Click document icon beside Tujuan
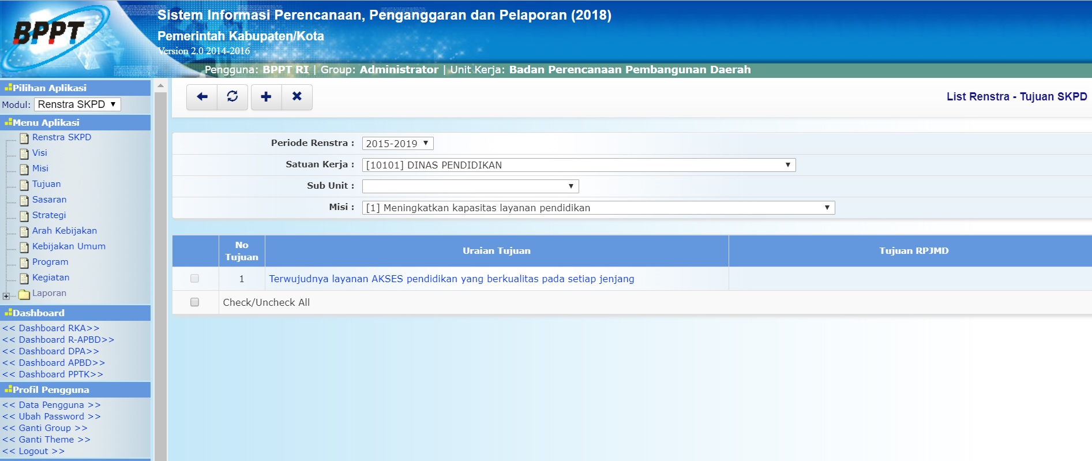The height and width of the screenshot is (461, 1092). tap(24, 185)
